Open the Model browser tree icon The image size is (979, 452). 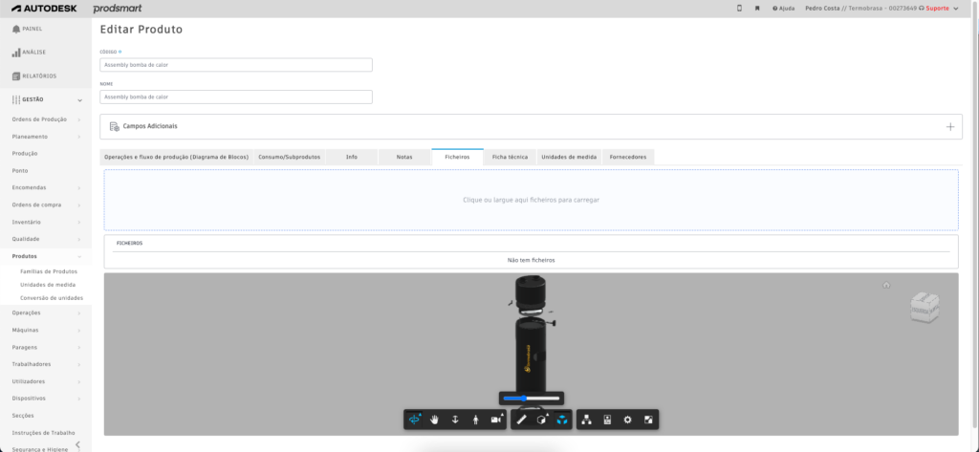pos(586,420)
